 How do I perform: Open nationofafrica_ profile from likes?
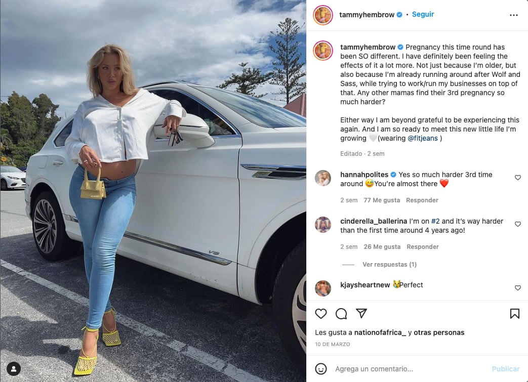[x=380, y=332]
